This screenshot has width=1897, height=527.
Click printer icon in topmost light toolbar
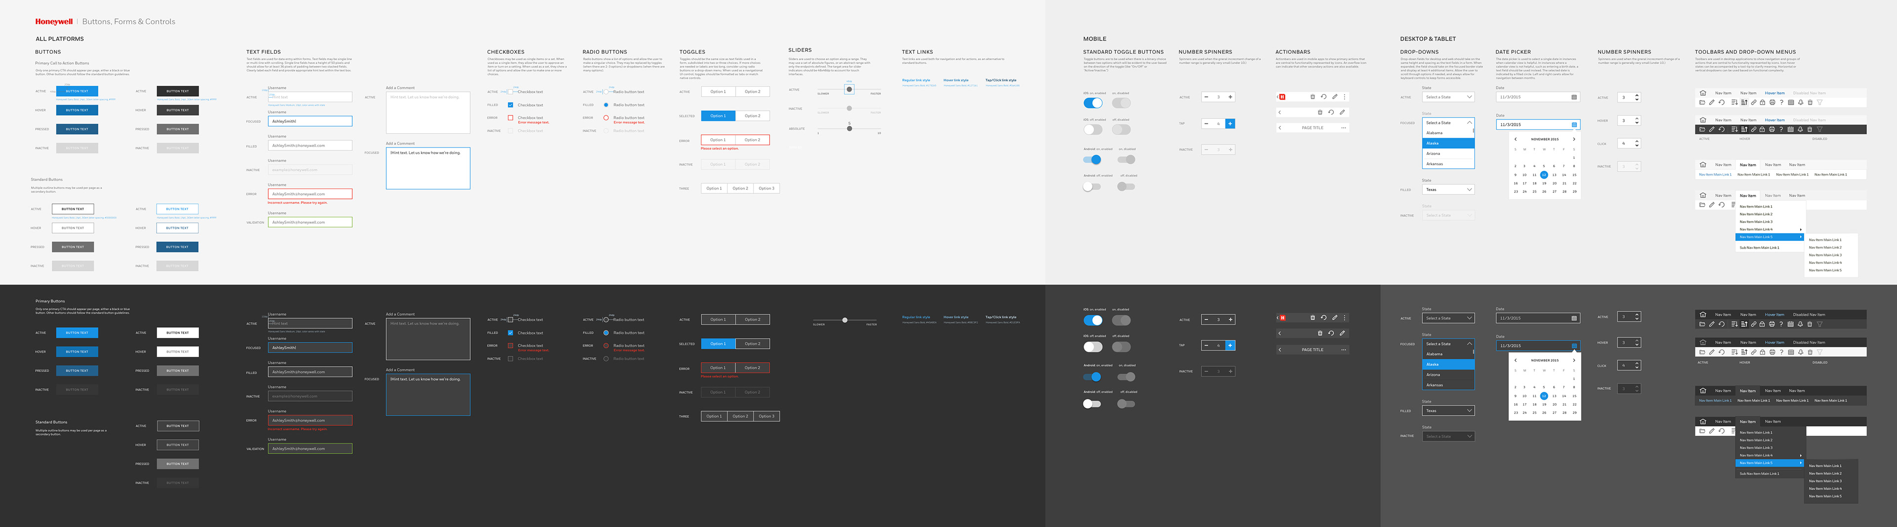click(1773, 102)
